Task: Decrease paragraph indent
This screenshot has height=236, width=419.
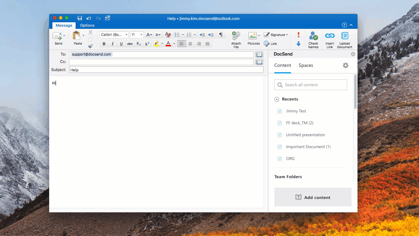Action: 202,35
